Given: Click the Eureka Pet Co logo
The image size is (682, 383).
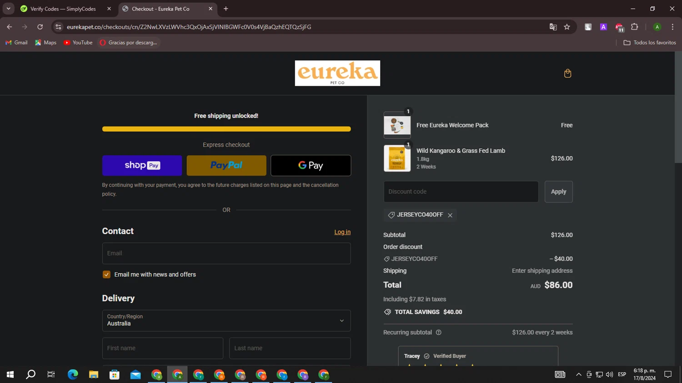Looking at the screenshot, I should pyautogui.click(x=337, y=73).
